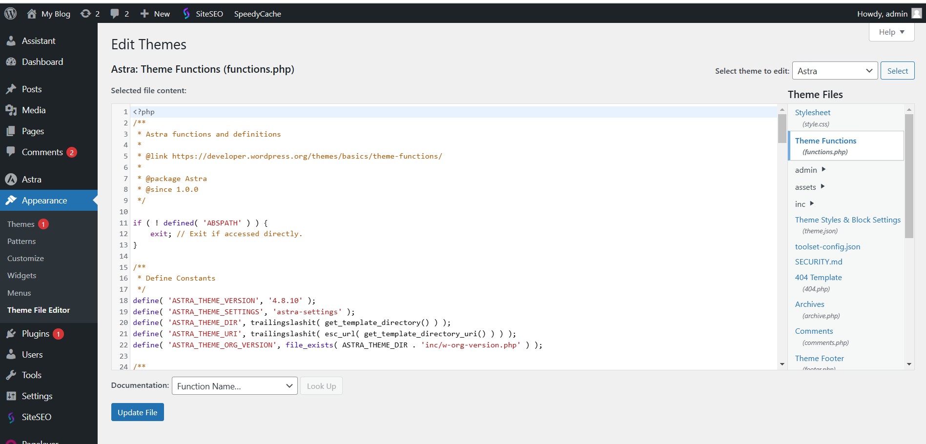Open the comments bubble icon in admin bar
Screen dimensions: 926x444
(x=115, y=14)
